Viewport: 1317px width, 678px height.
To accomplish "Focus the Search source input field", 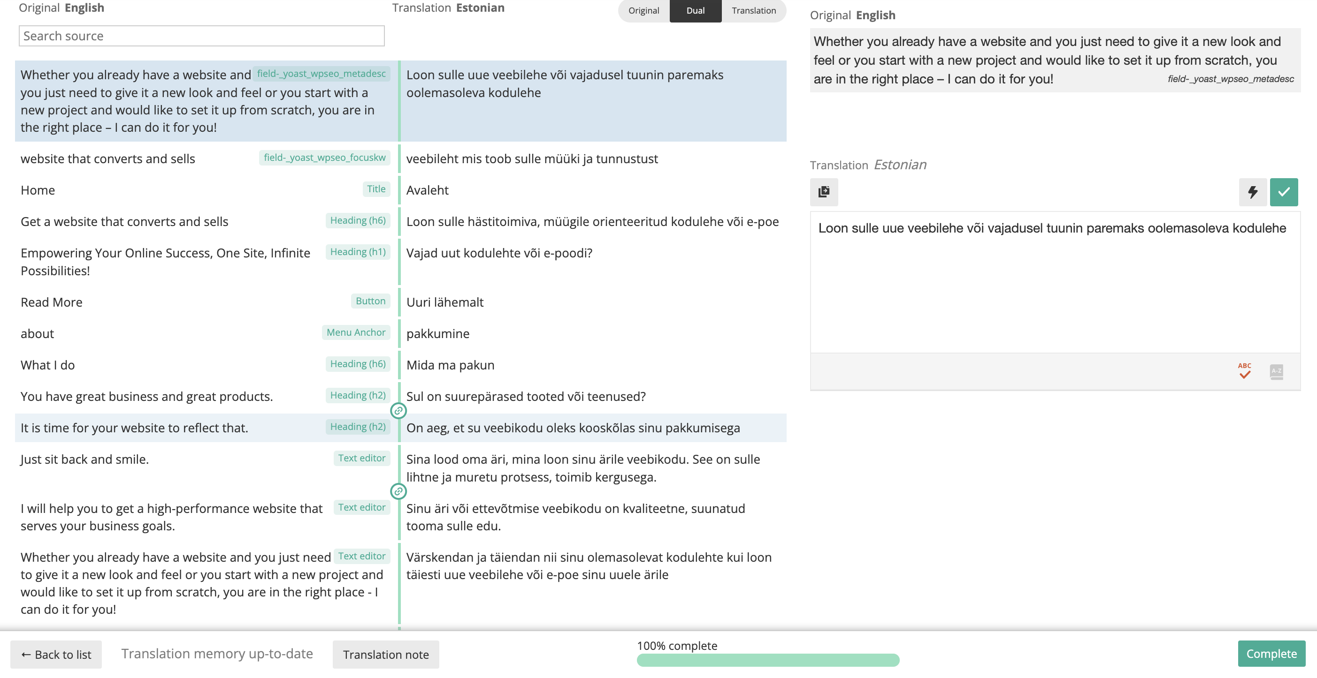I will (201, 36).
